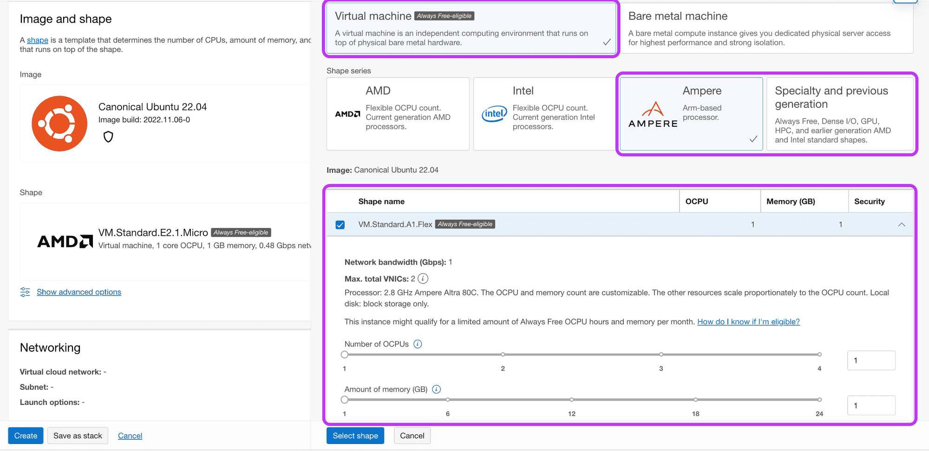Click the Amount of memory input field
Viewport: 929px width, 451px height.
click(871, 405)
